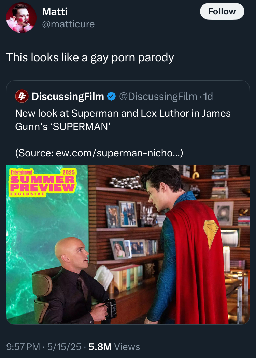Open the @matticure handle
Screen dimensions: 256x358
tap(68, 24)
